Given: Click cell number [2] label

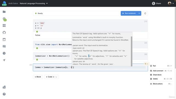Looking at the screenshot, I should click(x=146, y=43).
